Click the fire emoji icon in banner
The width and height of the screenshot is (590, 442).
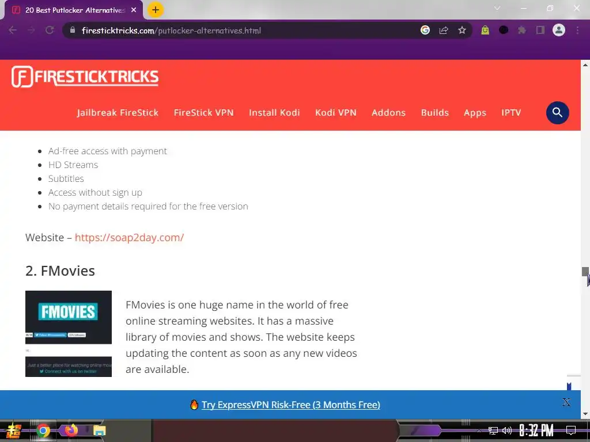[x=194, y=405]
